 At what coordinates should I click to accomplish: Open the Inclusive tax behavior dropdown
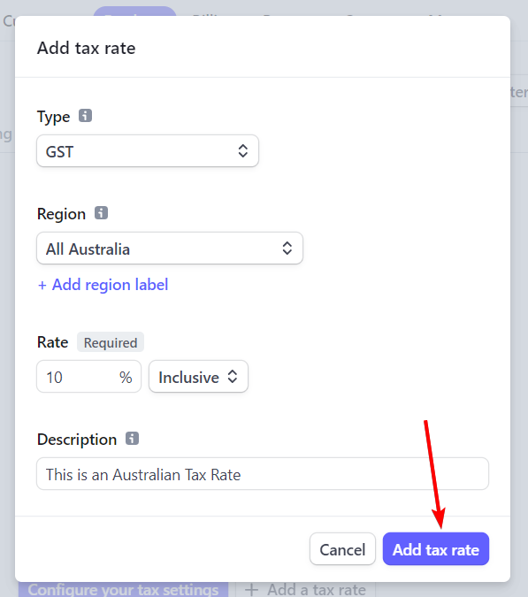tap(198, 377)
